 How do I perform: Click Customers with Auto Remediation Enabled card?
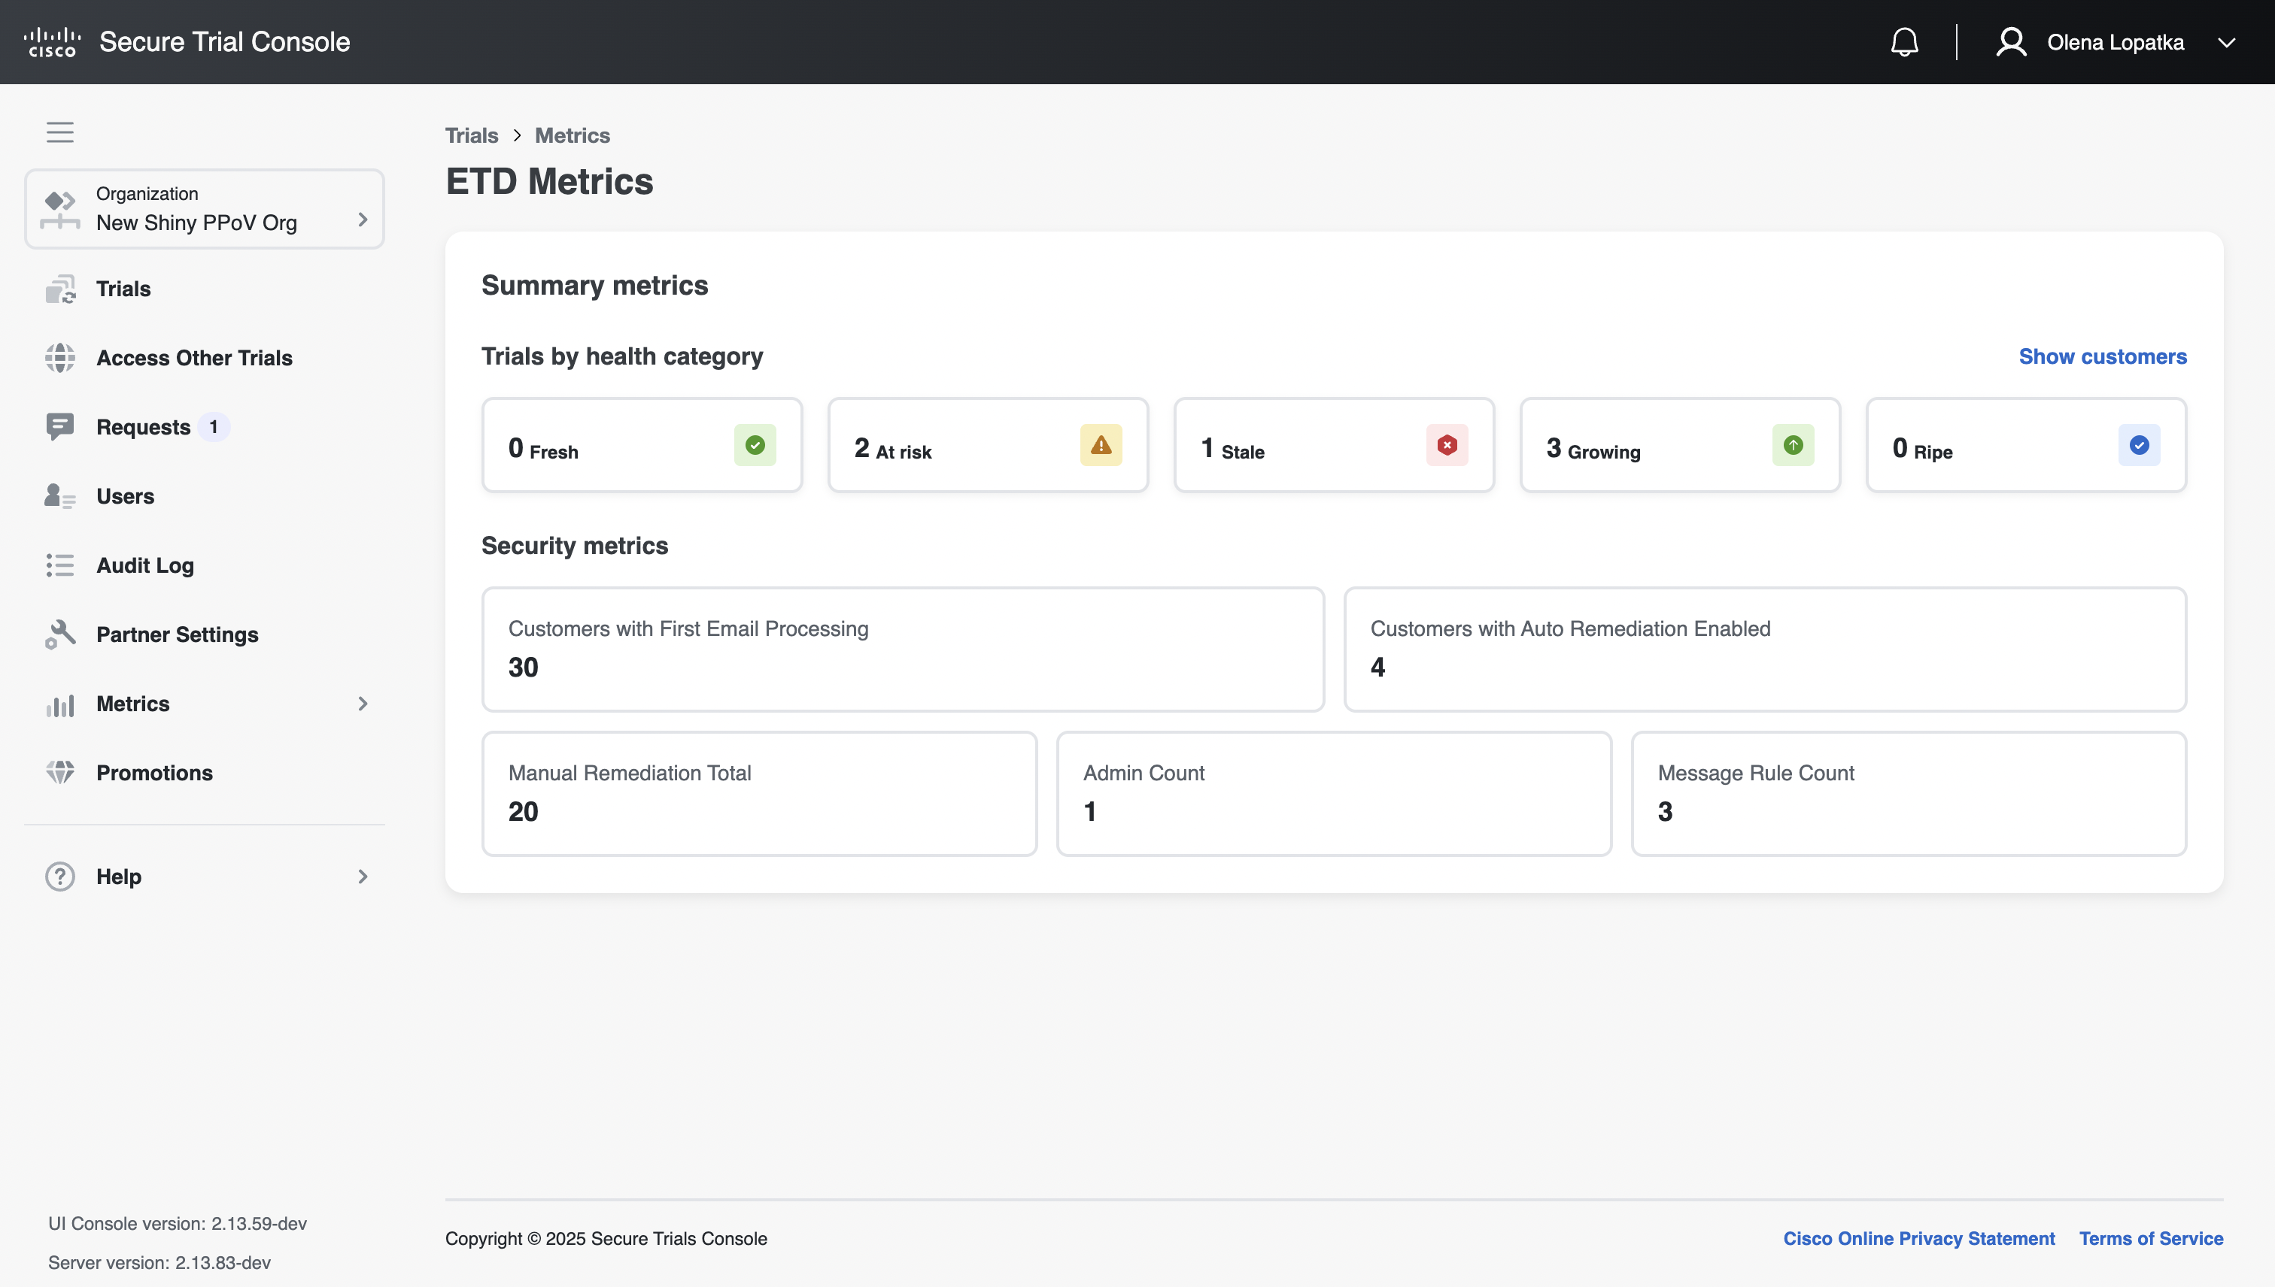pos(1765,650)
